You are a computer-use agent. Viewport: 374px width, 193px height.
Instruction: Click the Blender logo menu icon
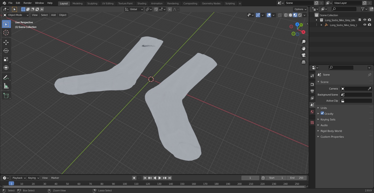(x=4, y=3)
